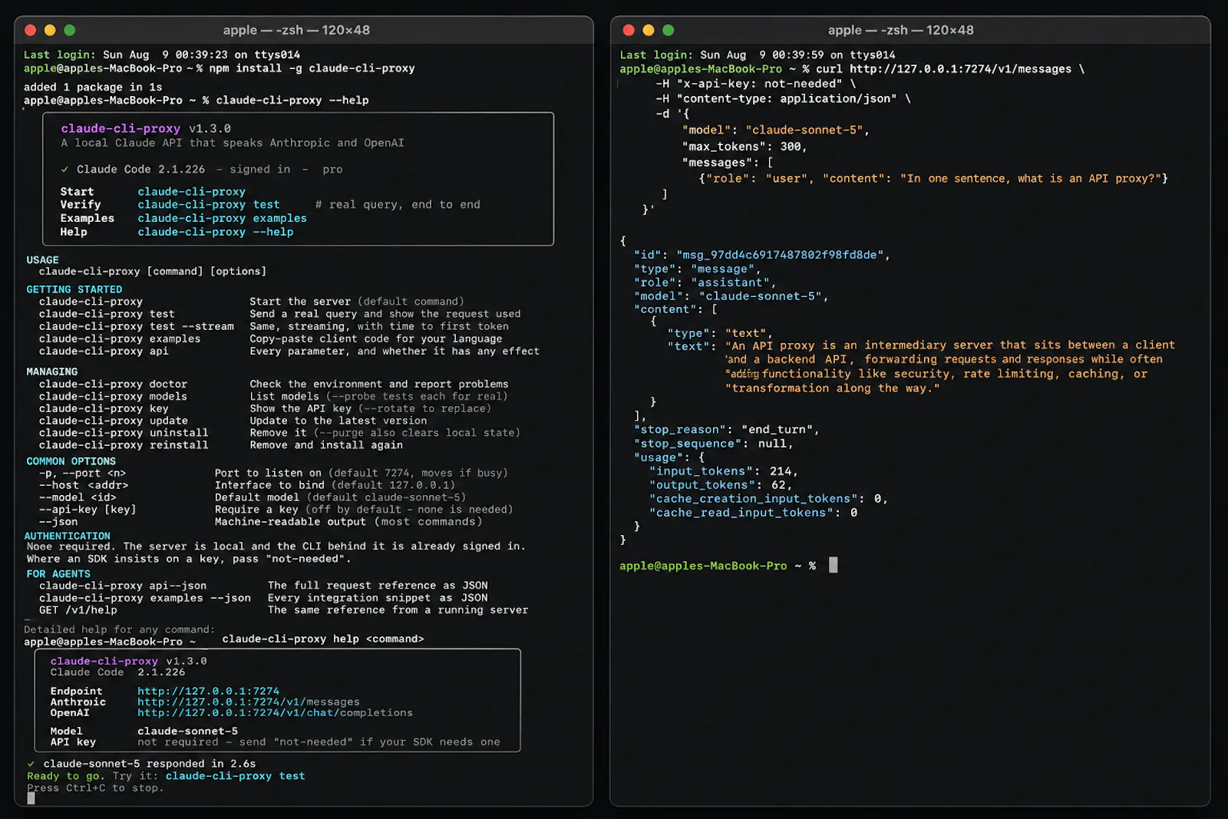Click the 'GET /v1/help' row
The width and height of the screenshot is (1228, 819).
click(x=284, y=610)
